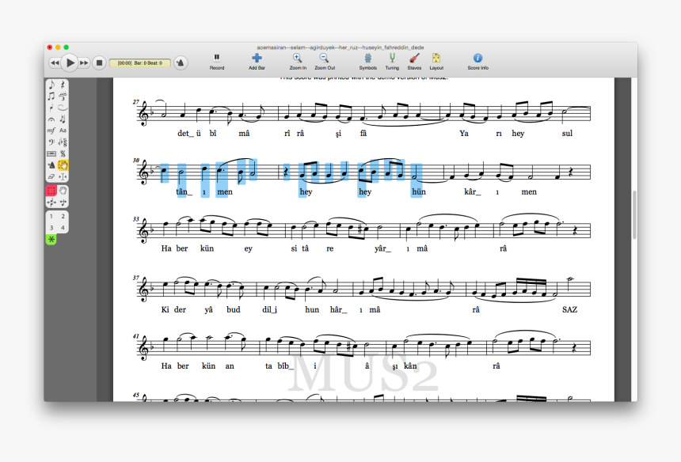Click the lyric 'kân' in bar 43
The image size is (681, 462).
pos(410,365)
